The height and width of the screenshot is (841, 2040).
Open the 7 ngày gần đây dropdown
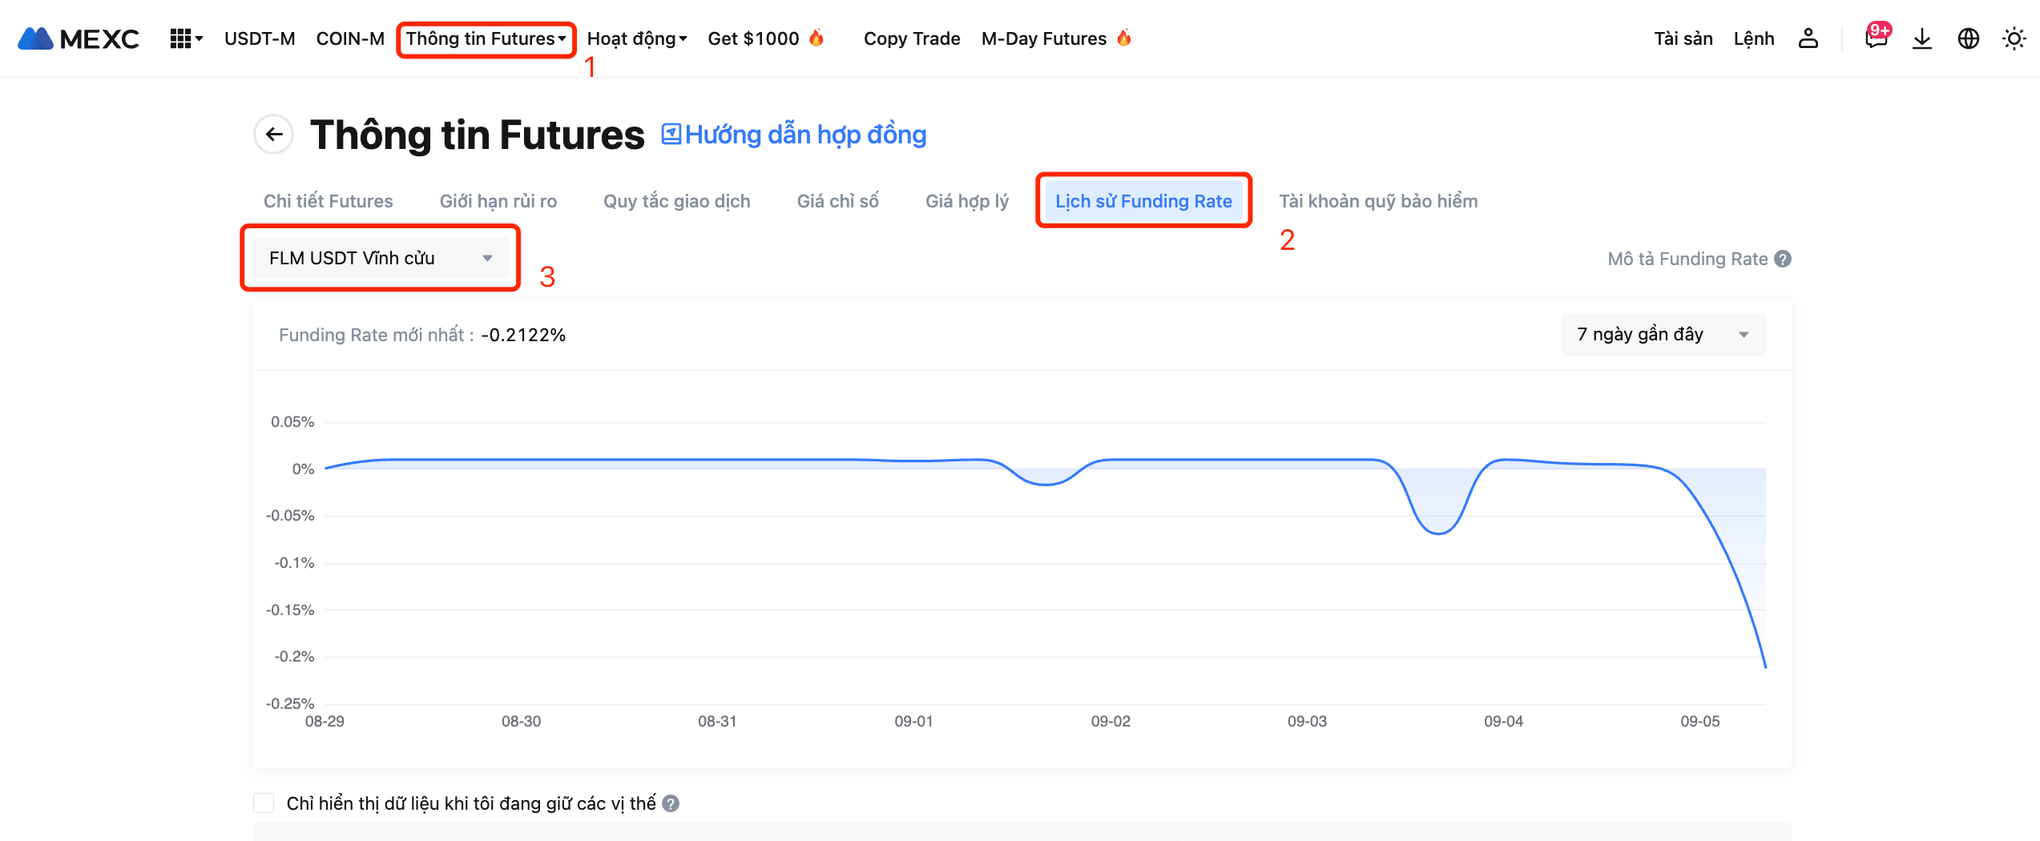pyautogui.click(x=1663, y=335)
